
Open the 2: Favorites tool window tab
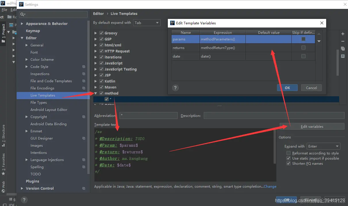point(3,164)
